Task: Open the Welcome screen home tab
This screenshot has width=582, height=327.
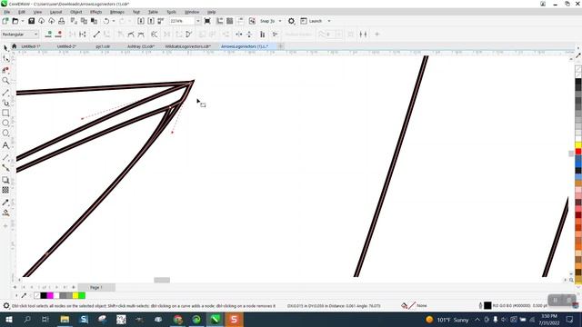Action: pyautogui.click(x=15, y=46)
